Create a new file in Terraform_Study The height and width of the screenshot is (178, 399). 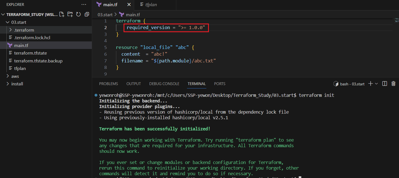coord(62,14)
